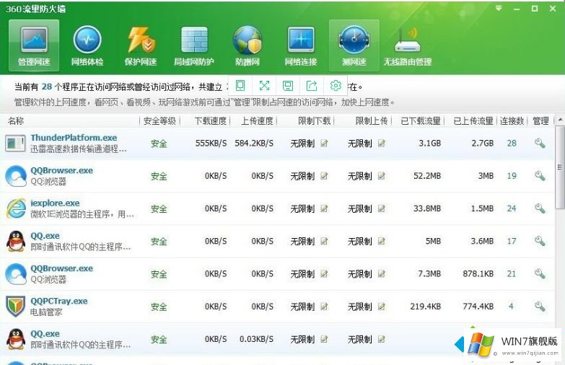Click connection count 4 for QQPCTray.exe

[511, 307]
